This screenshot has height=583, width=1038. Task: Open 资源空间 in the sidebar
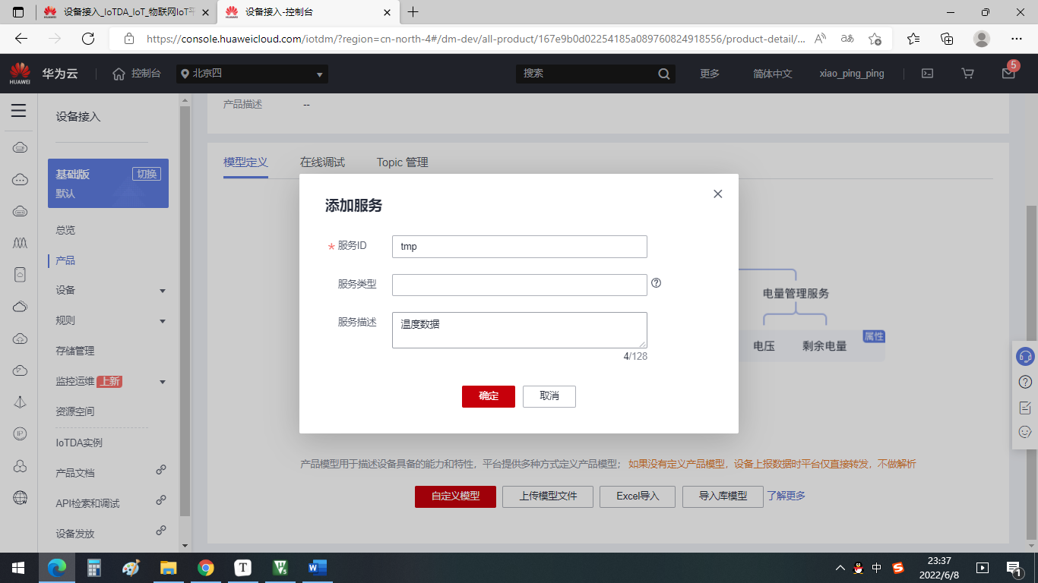click(x=75, y=411)
